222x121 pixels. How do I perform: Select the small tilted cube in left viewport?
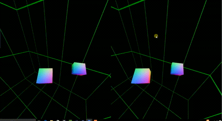[x=79, y=69]
